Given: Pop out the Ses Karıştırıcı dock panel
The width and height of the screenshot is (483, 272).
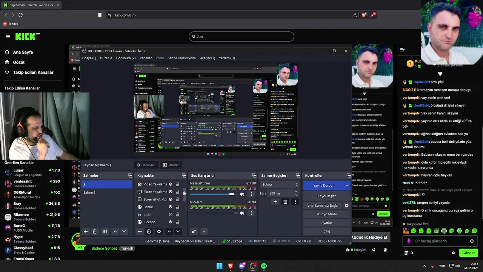Looking at the screenshot, I should tap(254, 176).
